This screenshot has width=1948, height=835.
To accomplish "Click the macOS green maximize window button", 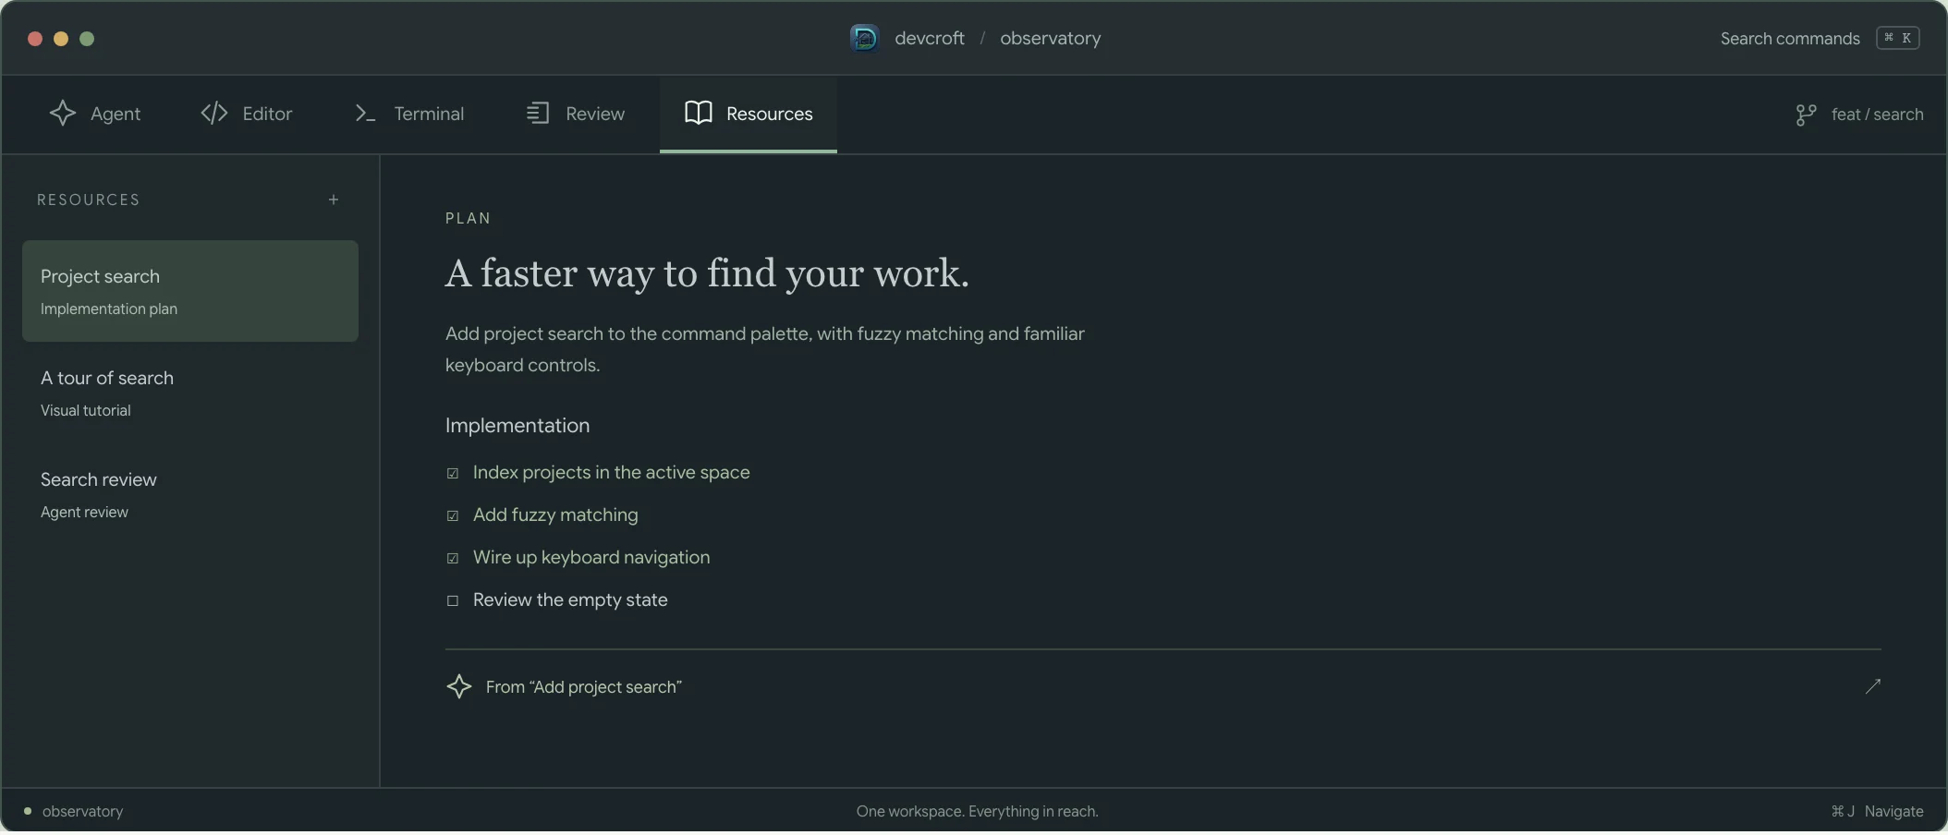I will [87, 39].
